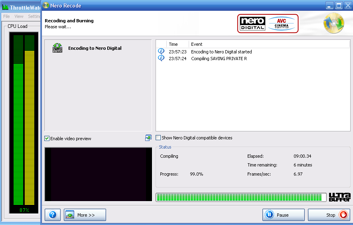
Task: Open the Settings menu in ThrottleWatch
Action: [x=34, y=16]
